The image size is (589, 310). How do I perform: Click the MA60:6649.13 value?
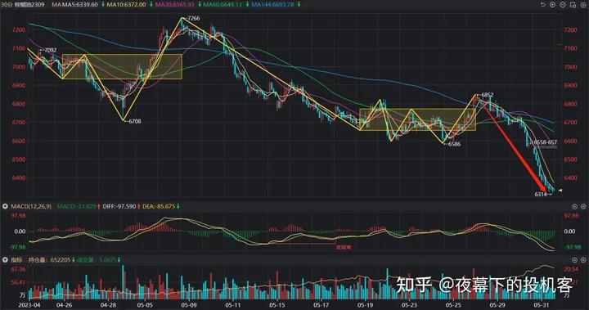tap(223, 5)
